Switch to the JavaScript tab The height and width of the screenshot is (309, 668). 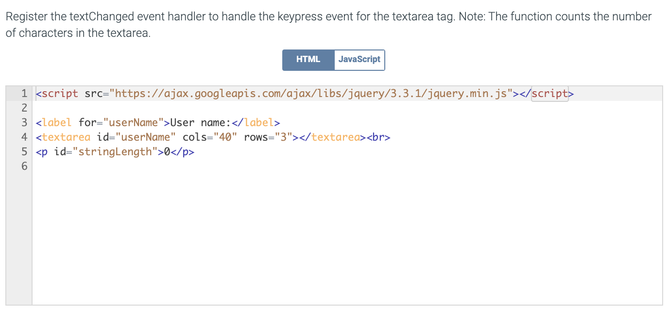coord(360,60)
